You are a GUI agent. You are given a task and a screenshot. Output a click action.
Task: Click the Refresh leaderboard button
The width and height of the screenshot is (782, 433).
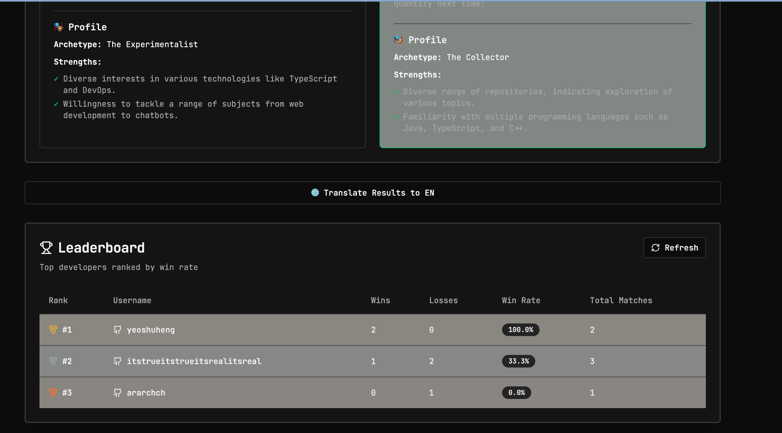click(x=674, y=248)
